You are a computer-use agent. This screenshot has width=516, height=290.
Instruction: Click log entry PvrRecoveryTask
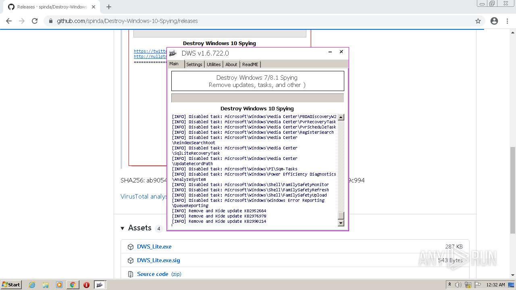pyautogui.click(x=254, y=122)
